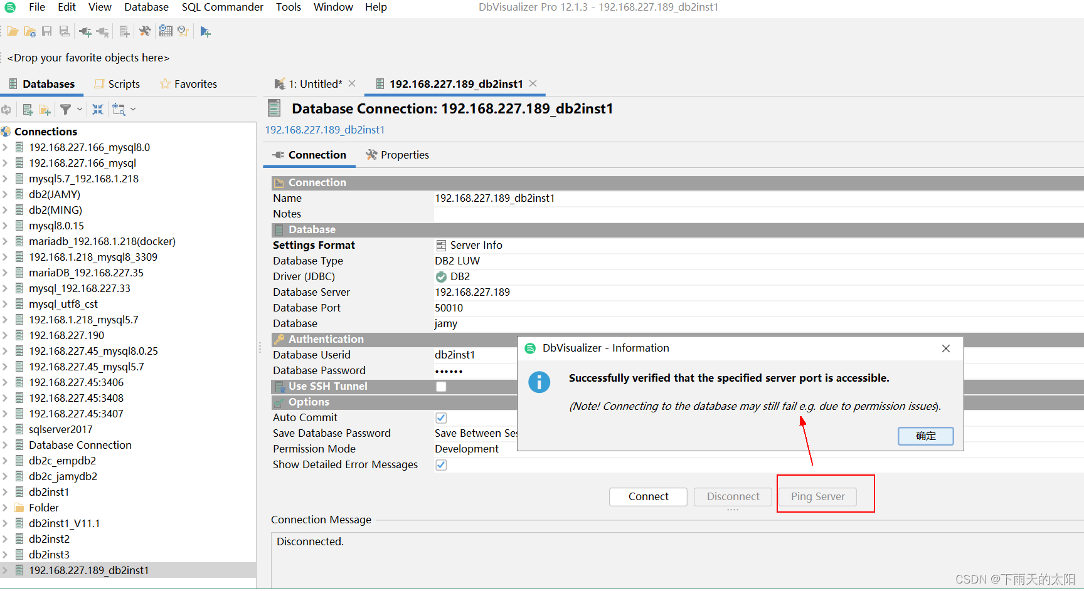Switch to the Scripts tab

[x=117, y=84]
